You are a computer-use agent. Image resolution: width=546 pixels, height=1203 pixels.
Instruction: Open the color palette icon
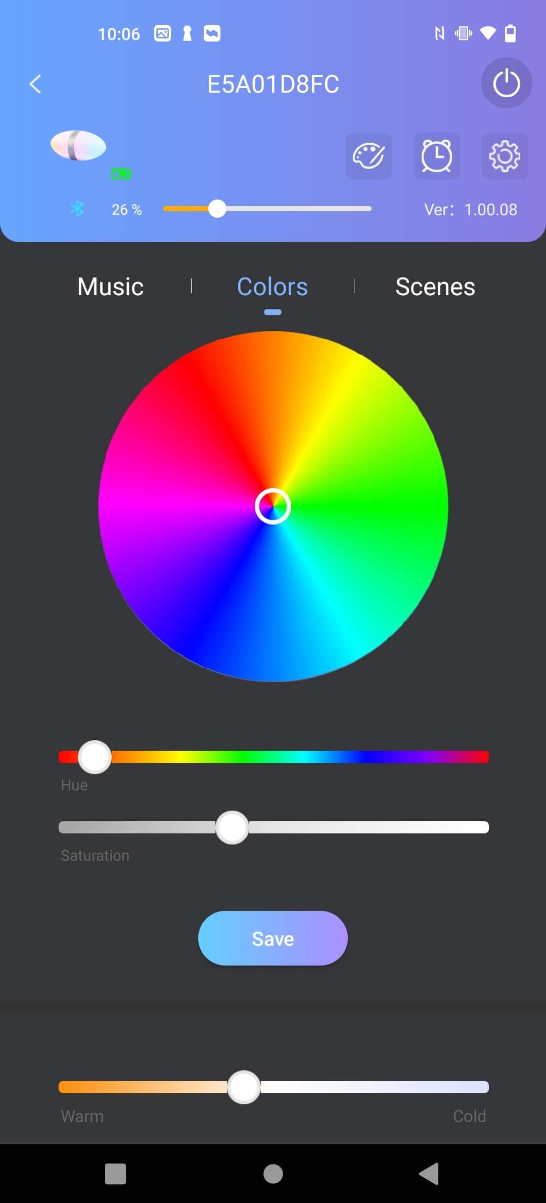click(369, 156)
